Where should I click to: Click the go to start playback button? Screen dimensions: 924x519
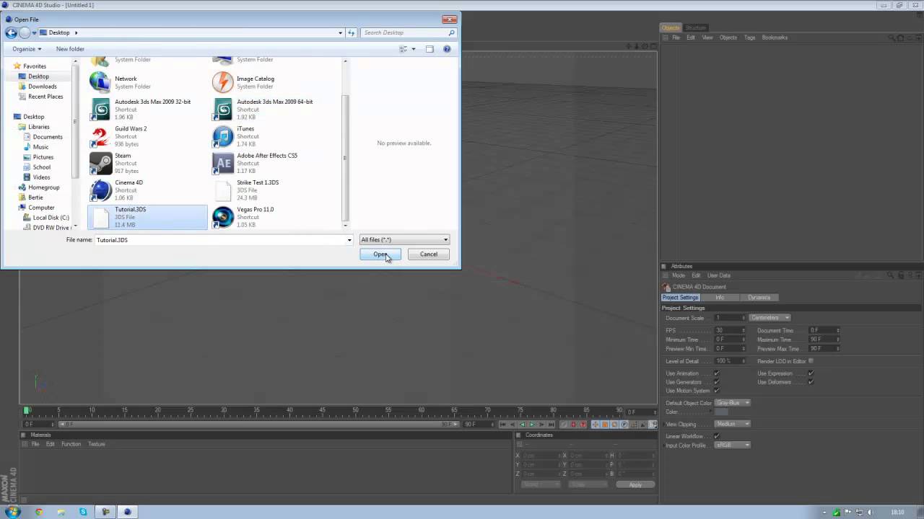(503, 424)
